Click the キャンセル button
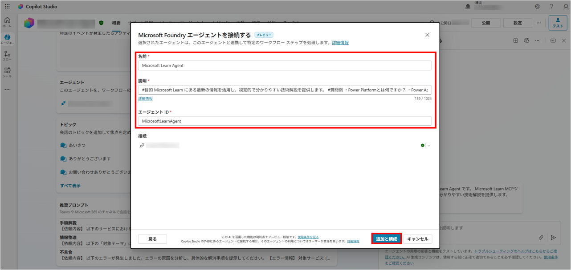This screenshot has height=270, width=571. point(417,239)
